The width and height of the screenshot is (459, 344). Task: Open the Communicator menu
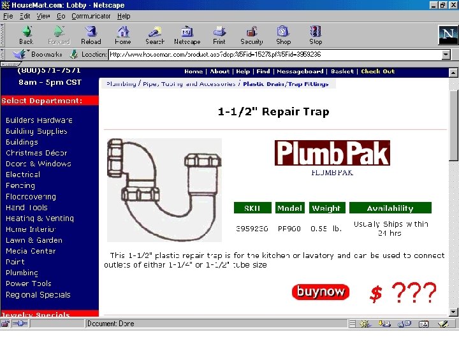pos(91,16)
